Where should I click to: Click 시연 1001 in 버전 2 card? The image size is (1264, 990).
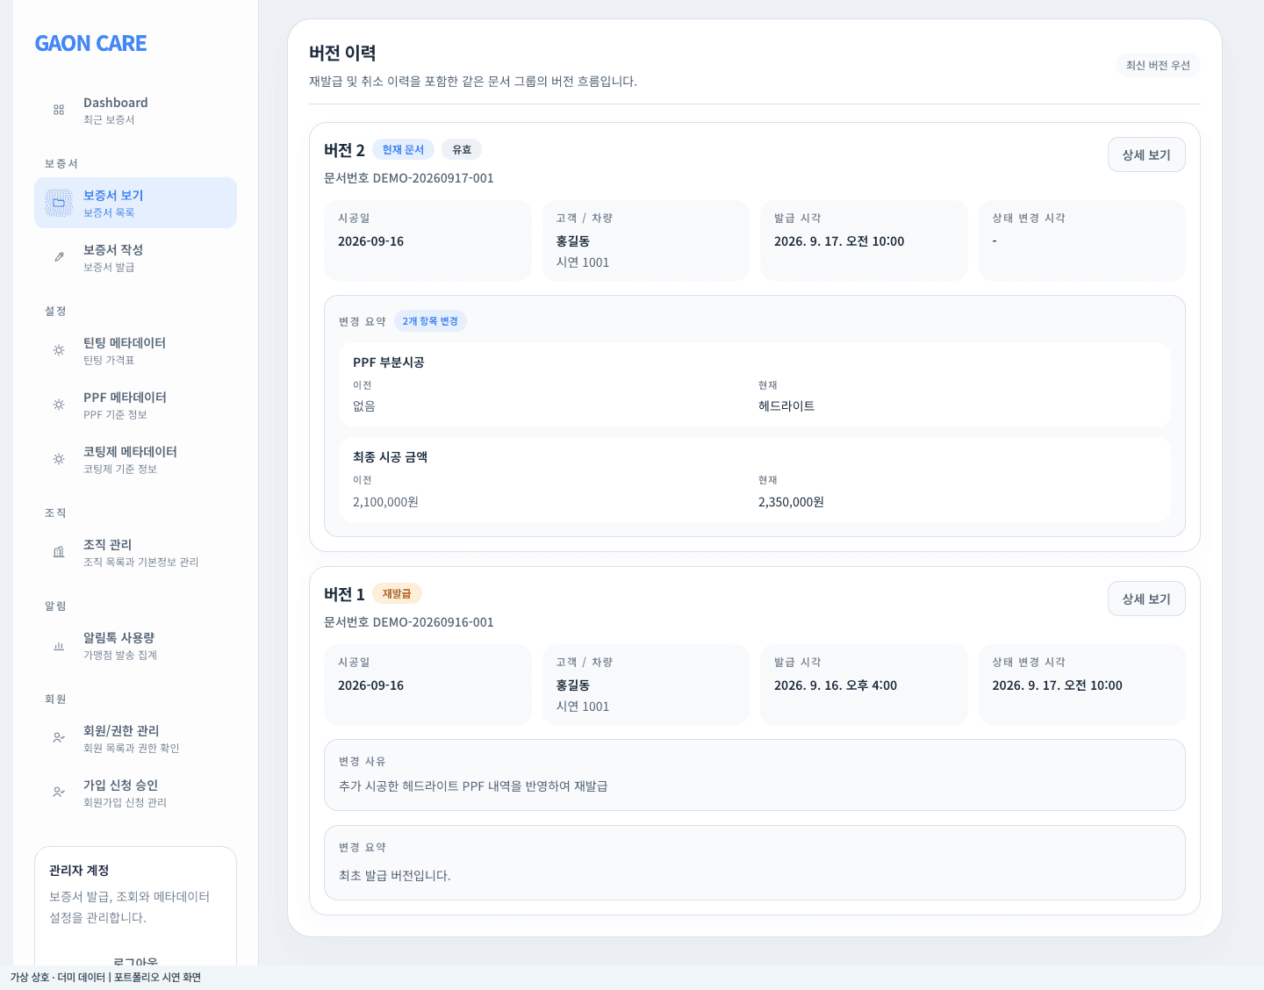pyautogui.click(x=583, y=262)
